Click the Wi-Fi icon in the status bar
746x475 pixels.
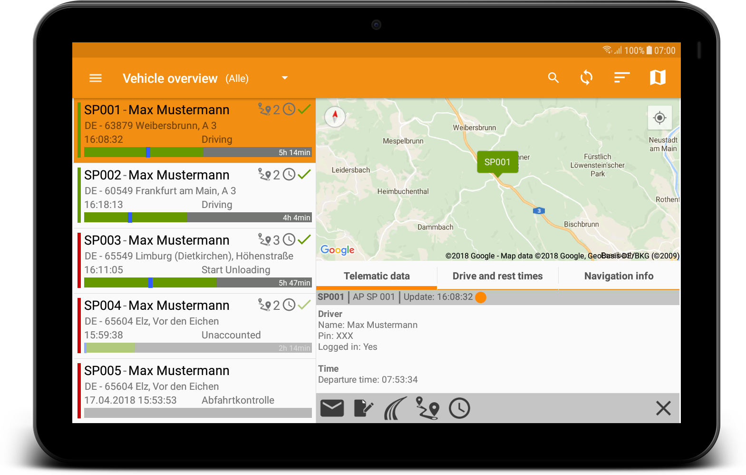click(x=607, y=50)
